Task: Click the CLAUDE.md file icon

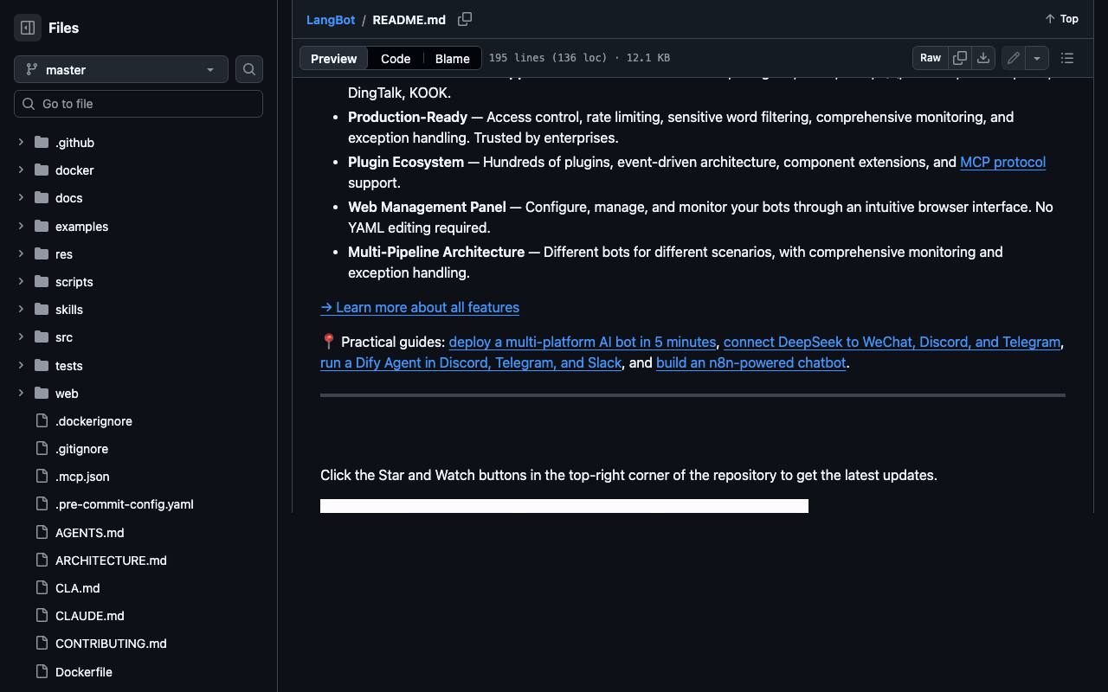Action: tap(42, 616)
